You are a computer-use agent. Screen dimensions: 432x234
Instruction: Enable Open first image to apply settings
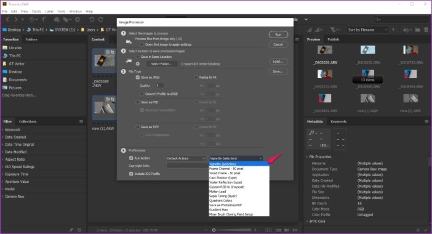(142, 44)
